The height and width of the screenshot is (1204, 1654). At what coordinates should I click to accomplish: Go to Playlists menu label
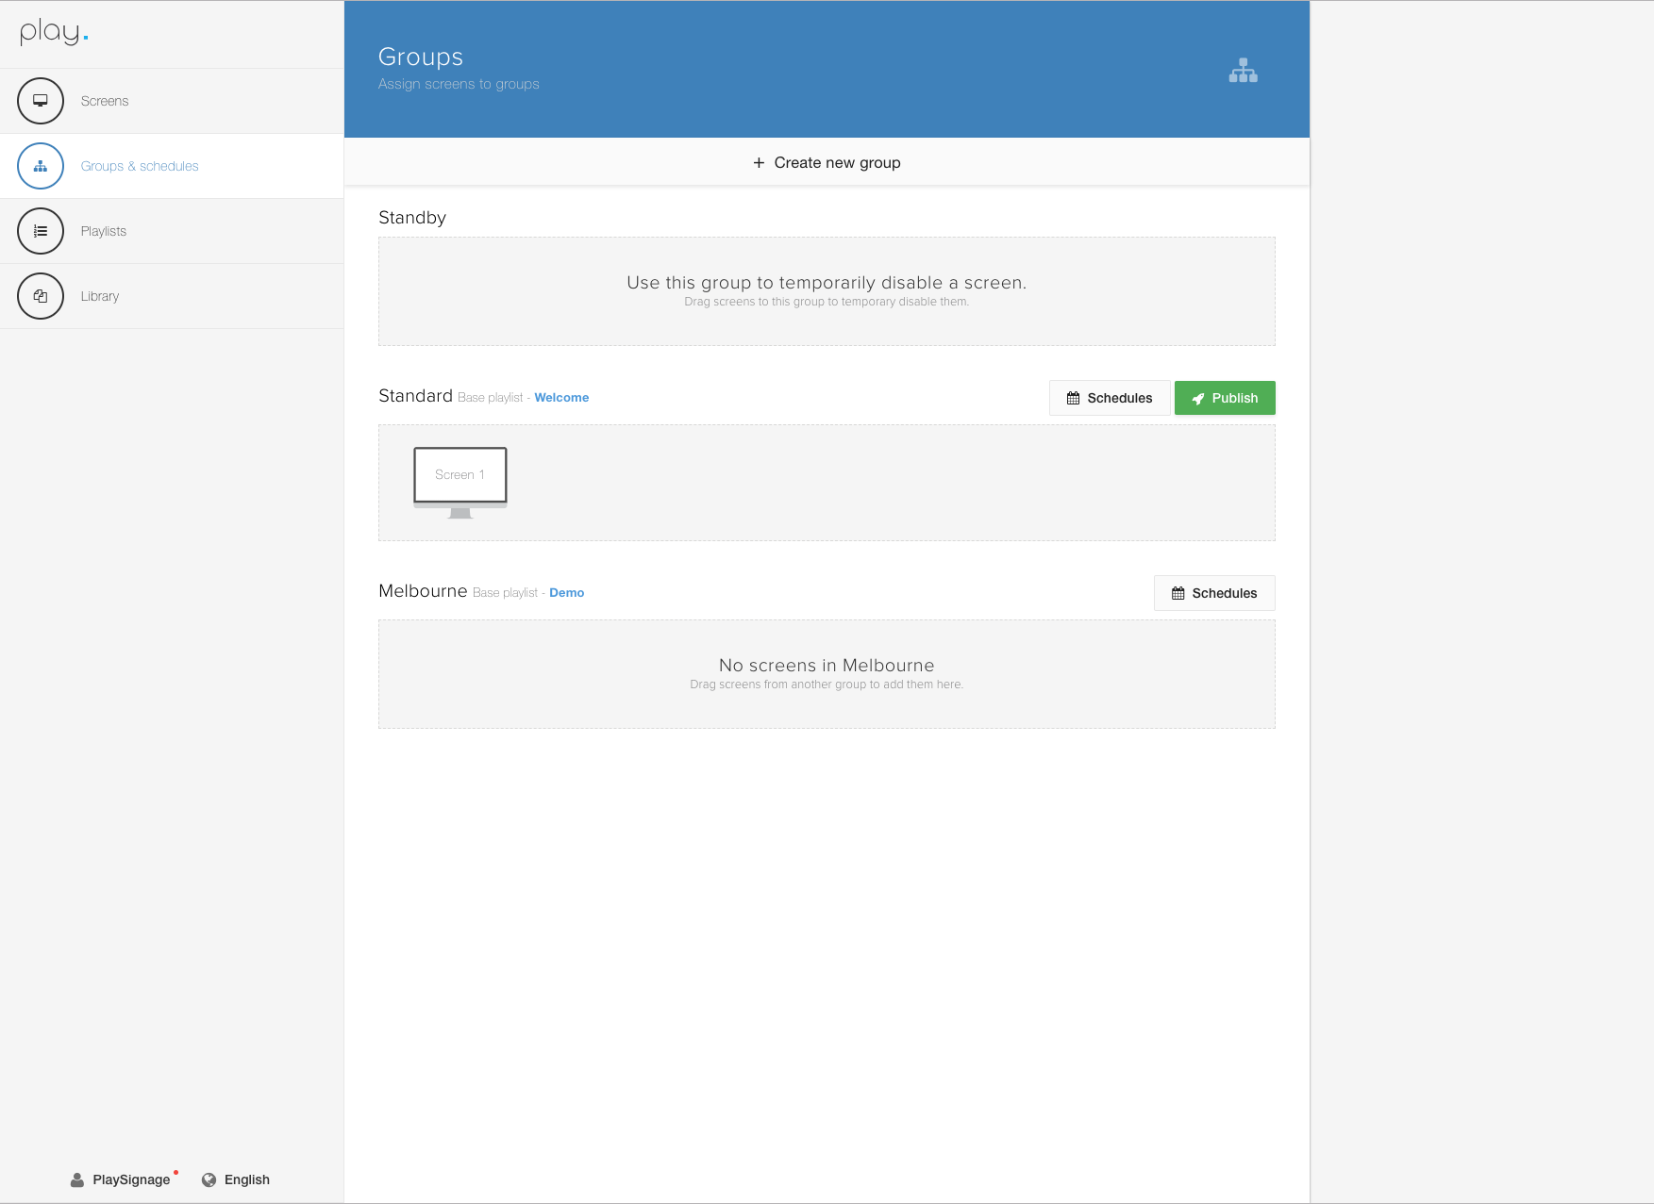pos(104,231)
